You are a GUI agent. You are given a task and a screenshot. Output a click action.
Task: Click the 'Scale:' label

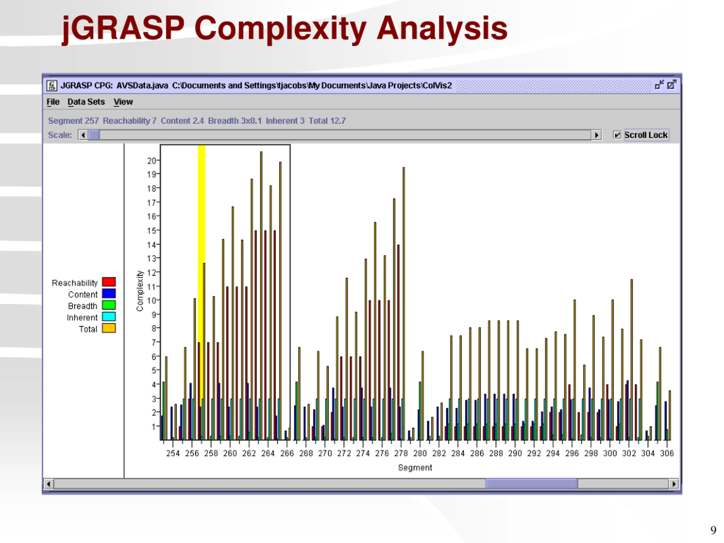coord(60,135)
